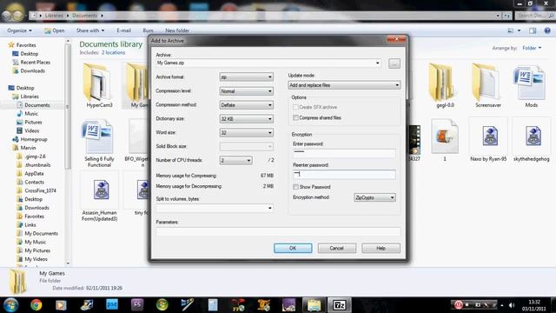Open the Dictionary size dropdown

[x=246, y=119]
